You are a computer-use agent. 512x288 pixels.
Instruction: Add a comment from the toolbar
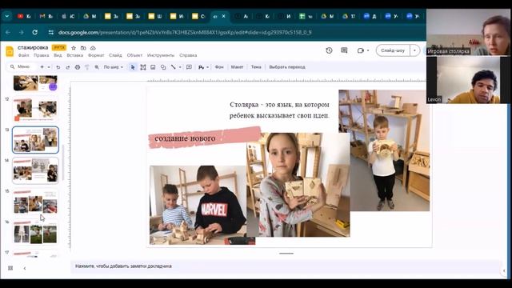pyautogui.click(x=189, y=67)
